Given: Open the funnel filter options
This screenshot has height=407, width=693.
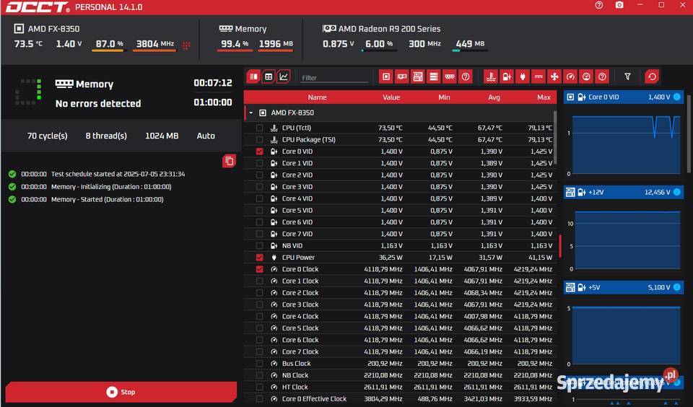Looking at the screenshot, I should tap(627, 77).
